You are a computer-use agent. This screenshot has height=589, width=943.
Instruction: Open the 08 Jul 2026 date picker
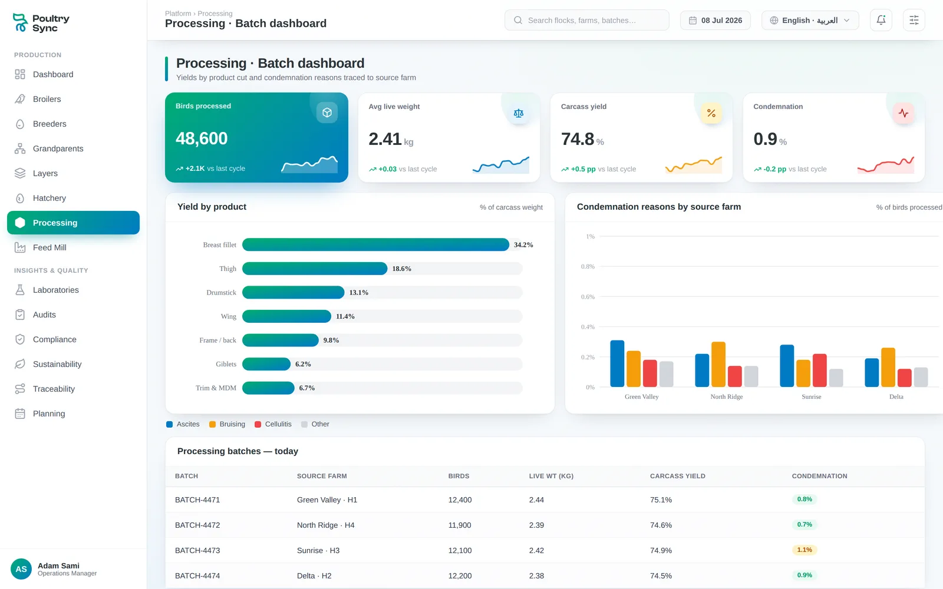pyautogui.click(x=716, y=20)
